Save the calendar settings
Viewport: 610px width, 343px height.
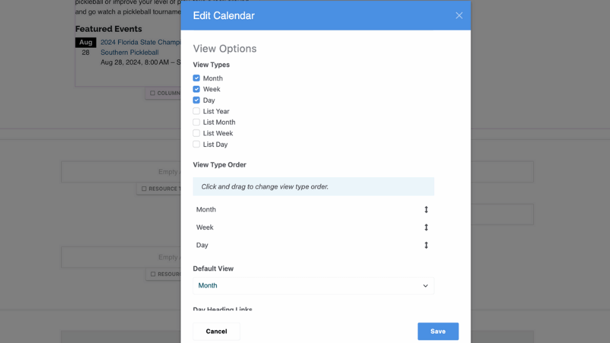click(438, 331)
